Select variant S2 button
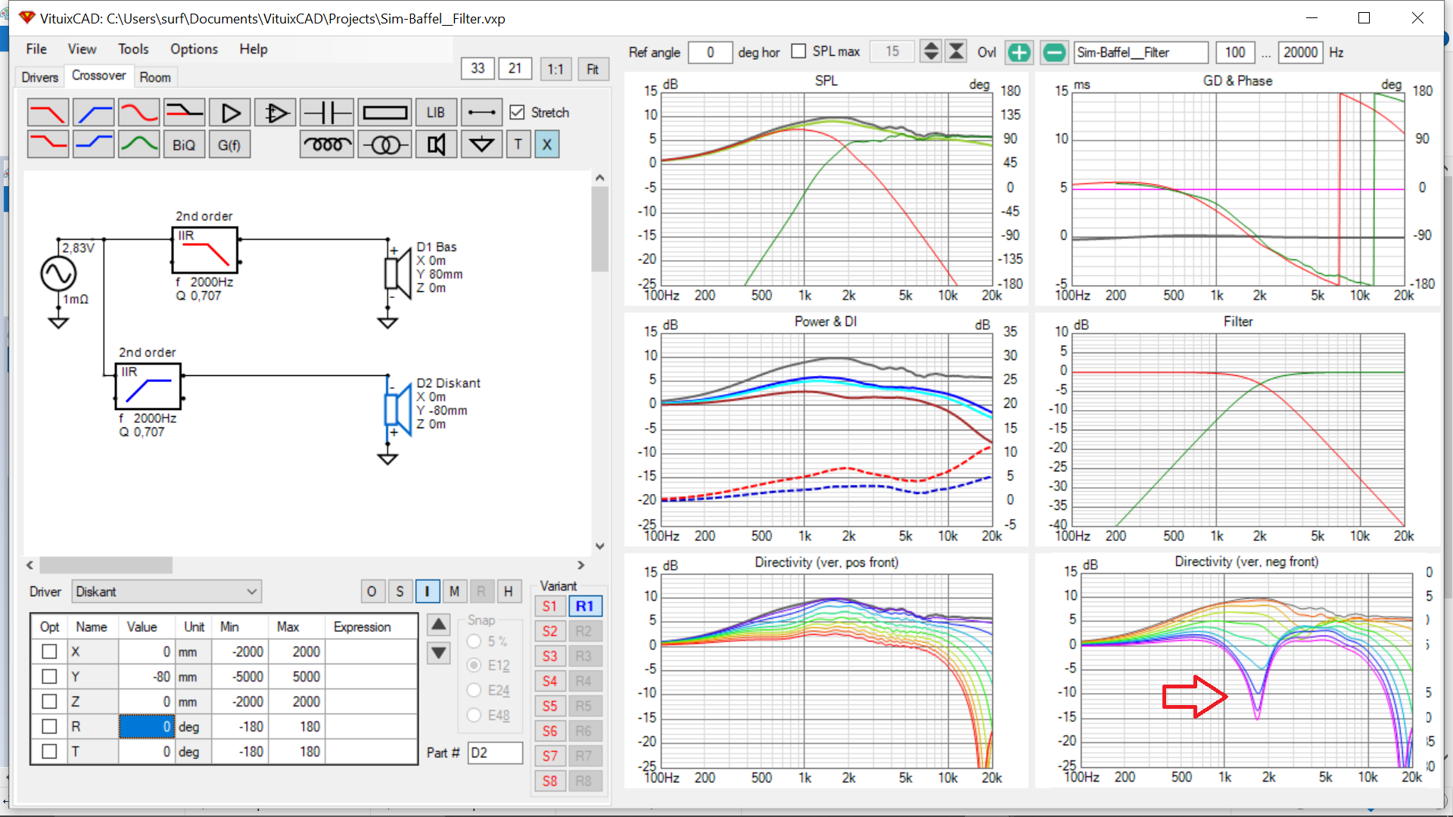This screenshot has width=1453, height=817. pyautogui.click(x=549, y=631)
